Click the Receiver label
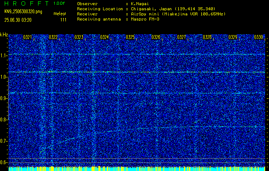Screen dimensions: 269x171 [x=87, y=14]
